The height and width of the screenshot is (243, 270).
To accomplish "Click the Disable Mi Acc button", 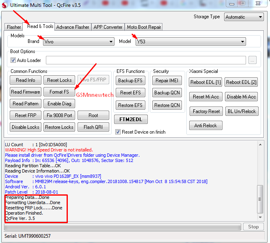I will pyautogui.click(x=242, y=97).
